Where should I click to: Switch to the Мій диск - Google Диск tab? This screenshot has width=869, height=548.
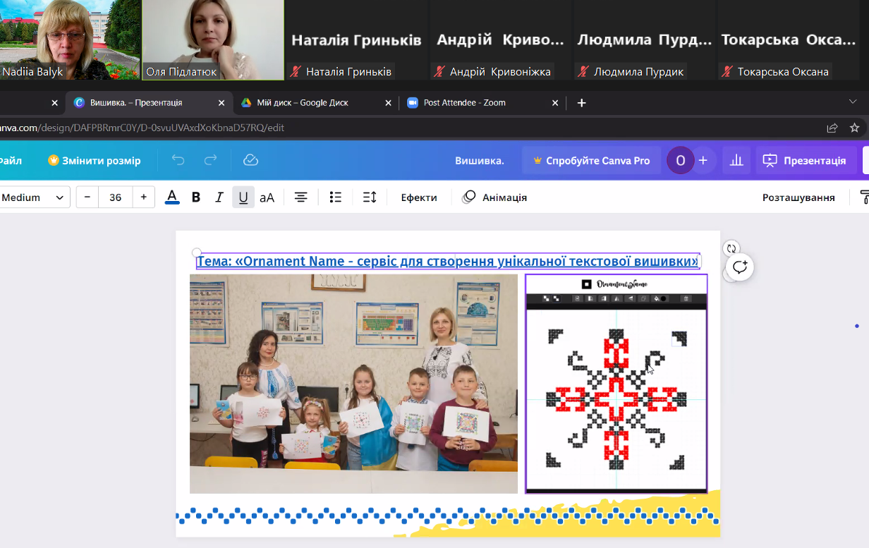coord(303,102)
